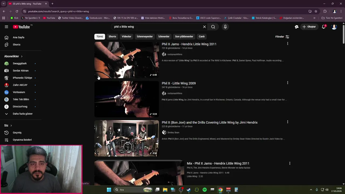Image resolution: width=345 pixels, height=194 pixels.
Task: Open title Phil X Jams - Hendrix Little Wing 2011
Action: (189, 44)
